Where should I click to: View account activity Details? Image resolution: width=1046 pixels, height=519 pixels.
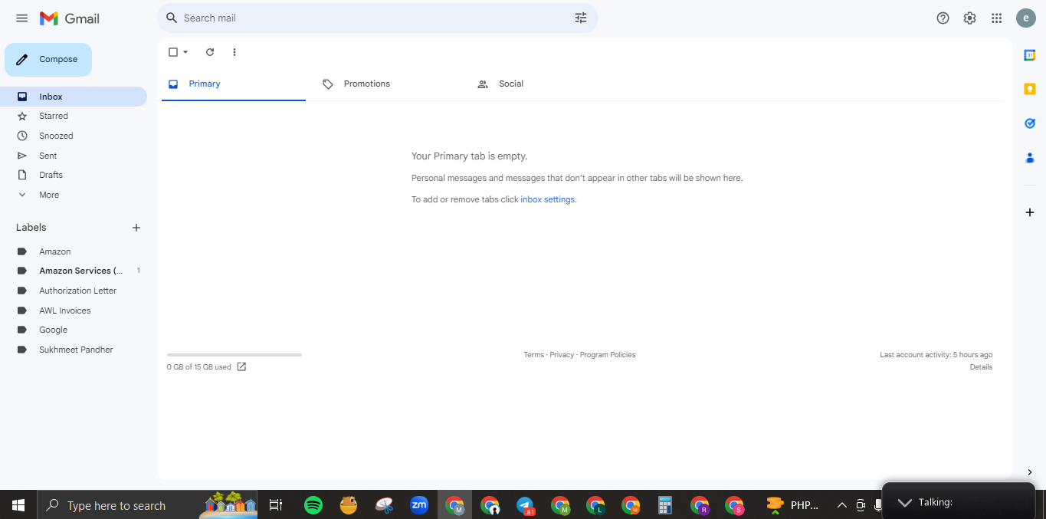(981, 367)
